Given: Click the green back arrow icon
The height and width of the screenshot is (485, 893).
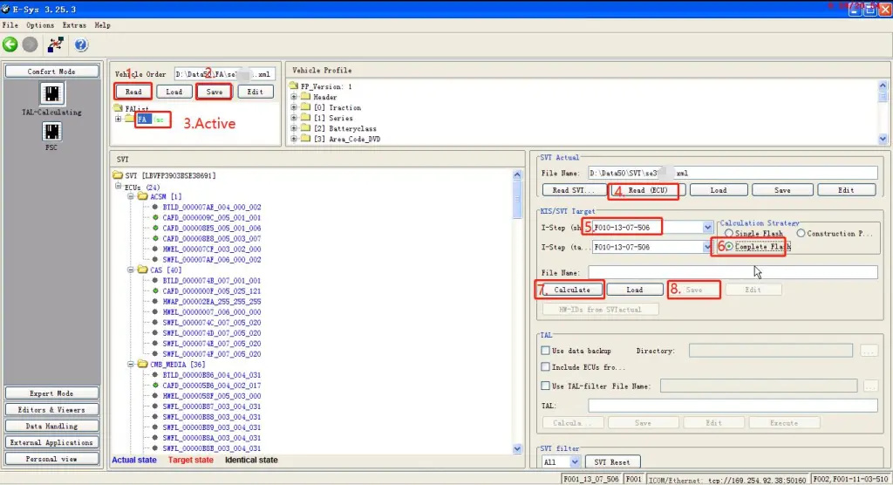Looking at the screenshot, I should tap(10, 44).
